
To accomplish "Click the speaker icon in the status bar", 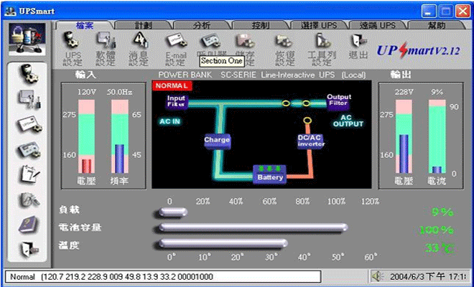I will [378, 276].
